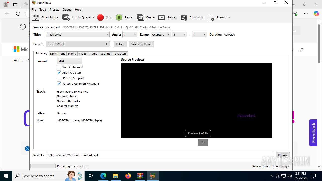Open the end chapter dropdown
Viewport: 322px width, 181px height.
[x=199, y=35]
